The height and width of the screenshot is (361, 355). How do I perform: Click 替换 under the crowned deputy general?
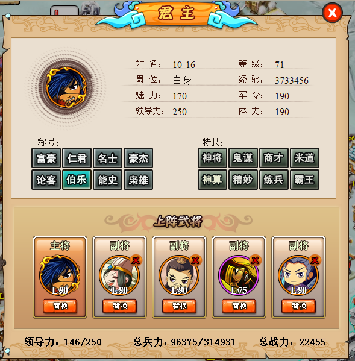(180, 306)
